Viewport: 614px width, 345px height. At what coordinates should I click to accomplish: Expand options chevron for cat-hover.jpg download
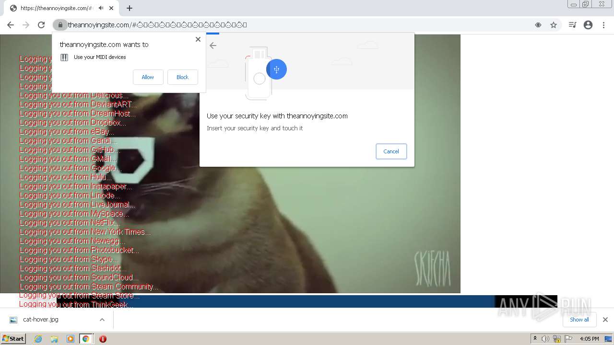102,320
